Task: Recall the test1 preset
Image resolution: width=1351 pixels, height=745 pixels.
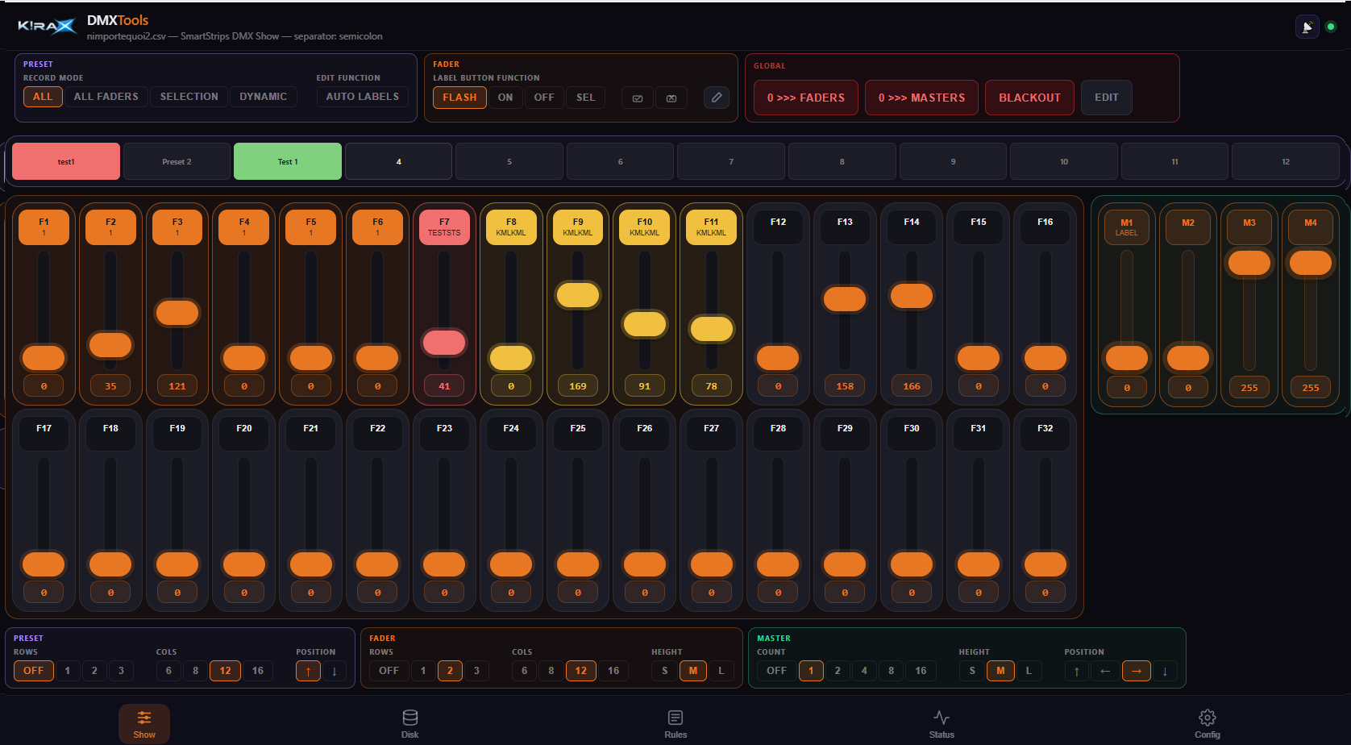Action: click(x=66, y=161)
